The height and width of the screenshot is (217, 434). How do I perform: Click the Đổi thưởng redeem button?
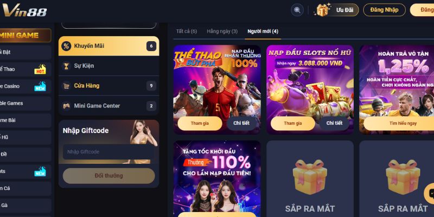108,176
